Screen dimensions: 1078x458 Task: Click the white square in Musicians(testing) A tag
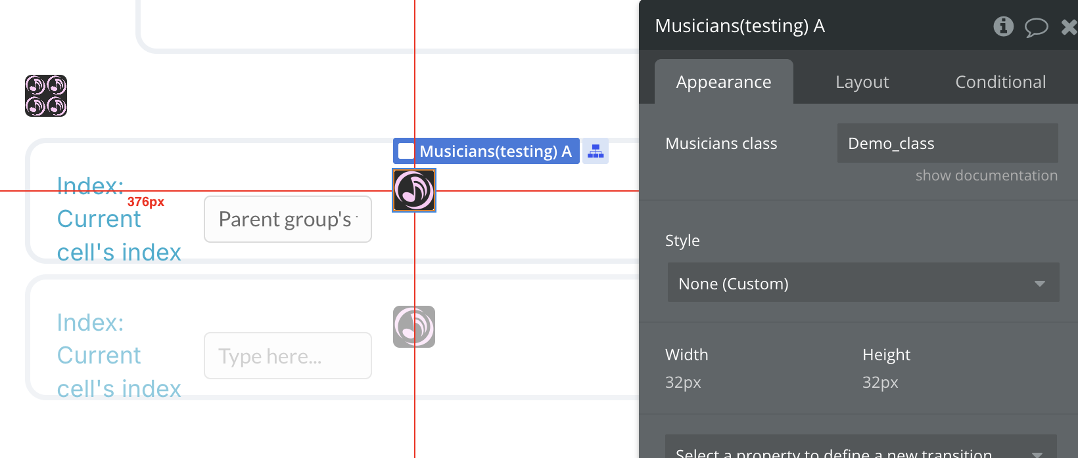tap(406, 152)
